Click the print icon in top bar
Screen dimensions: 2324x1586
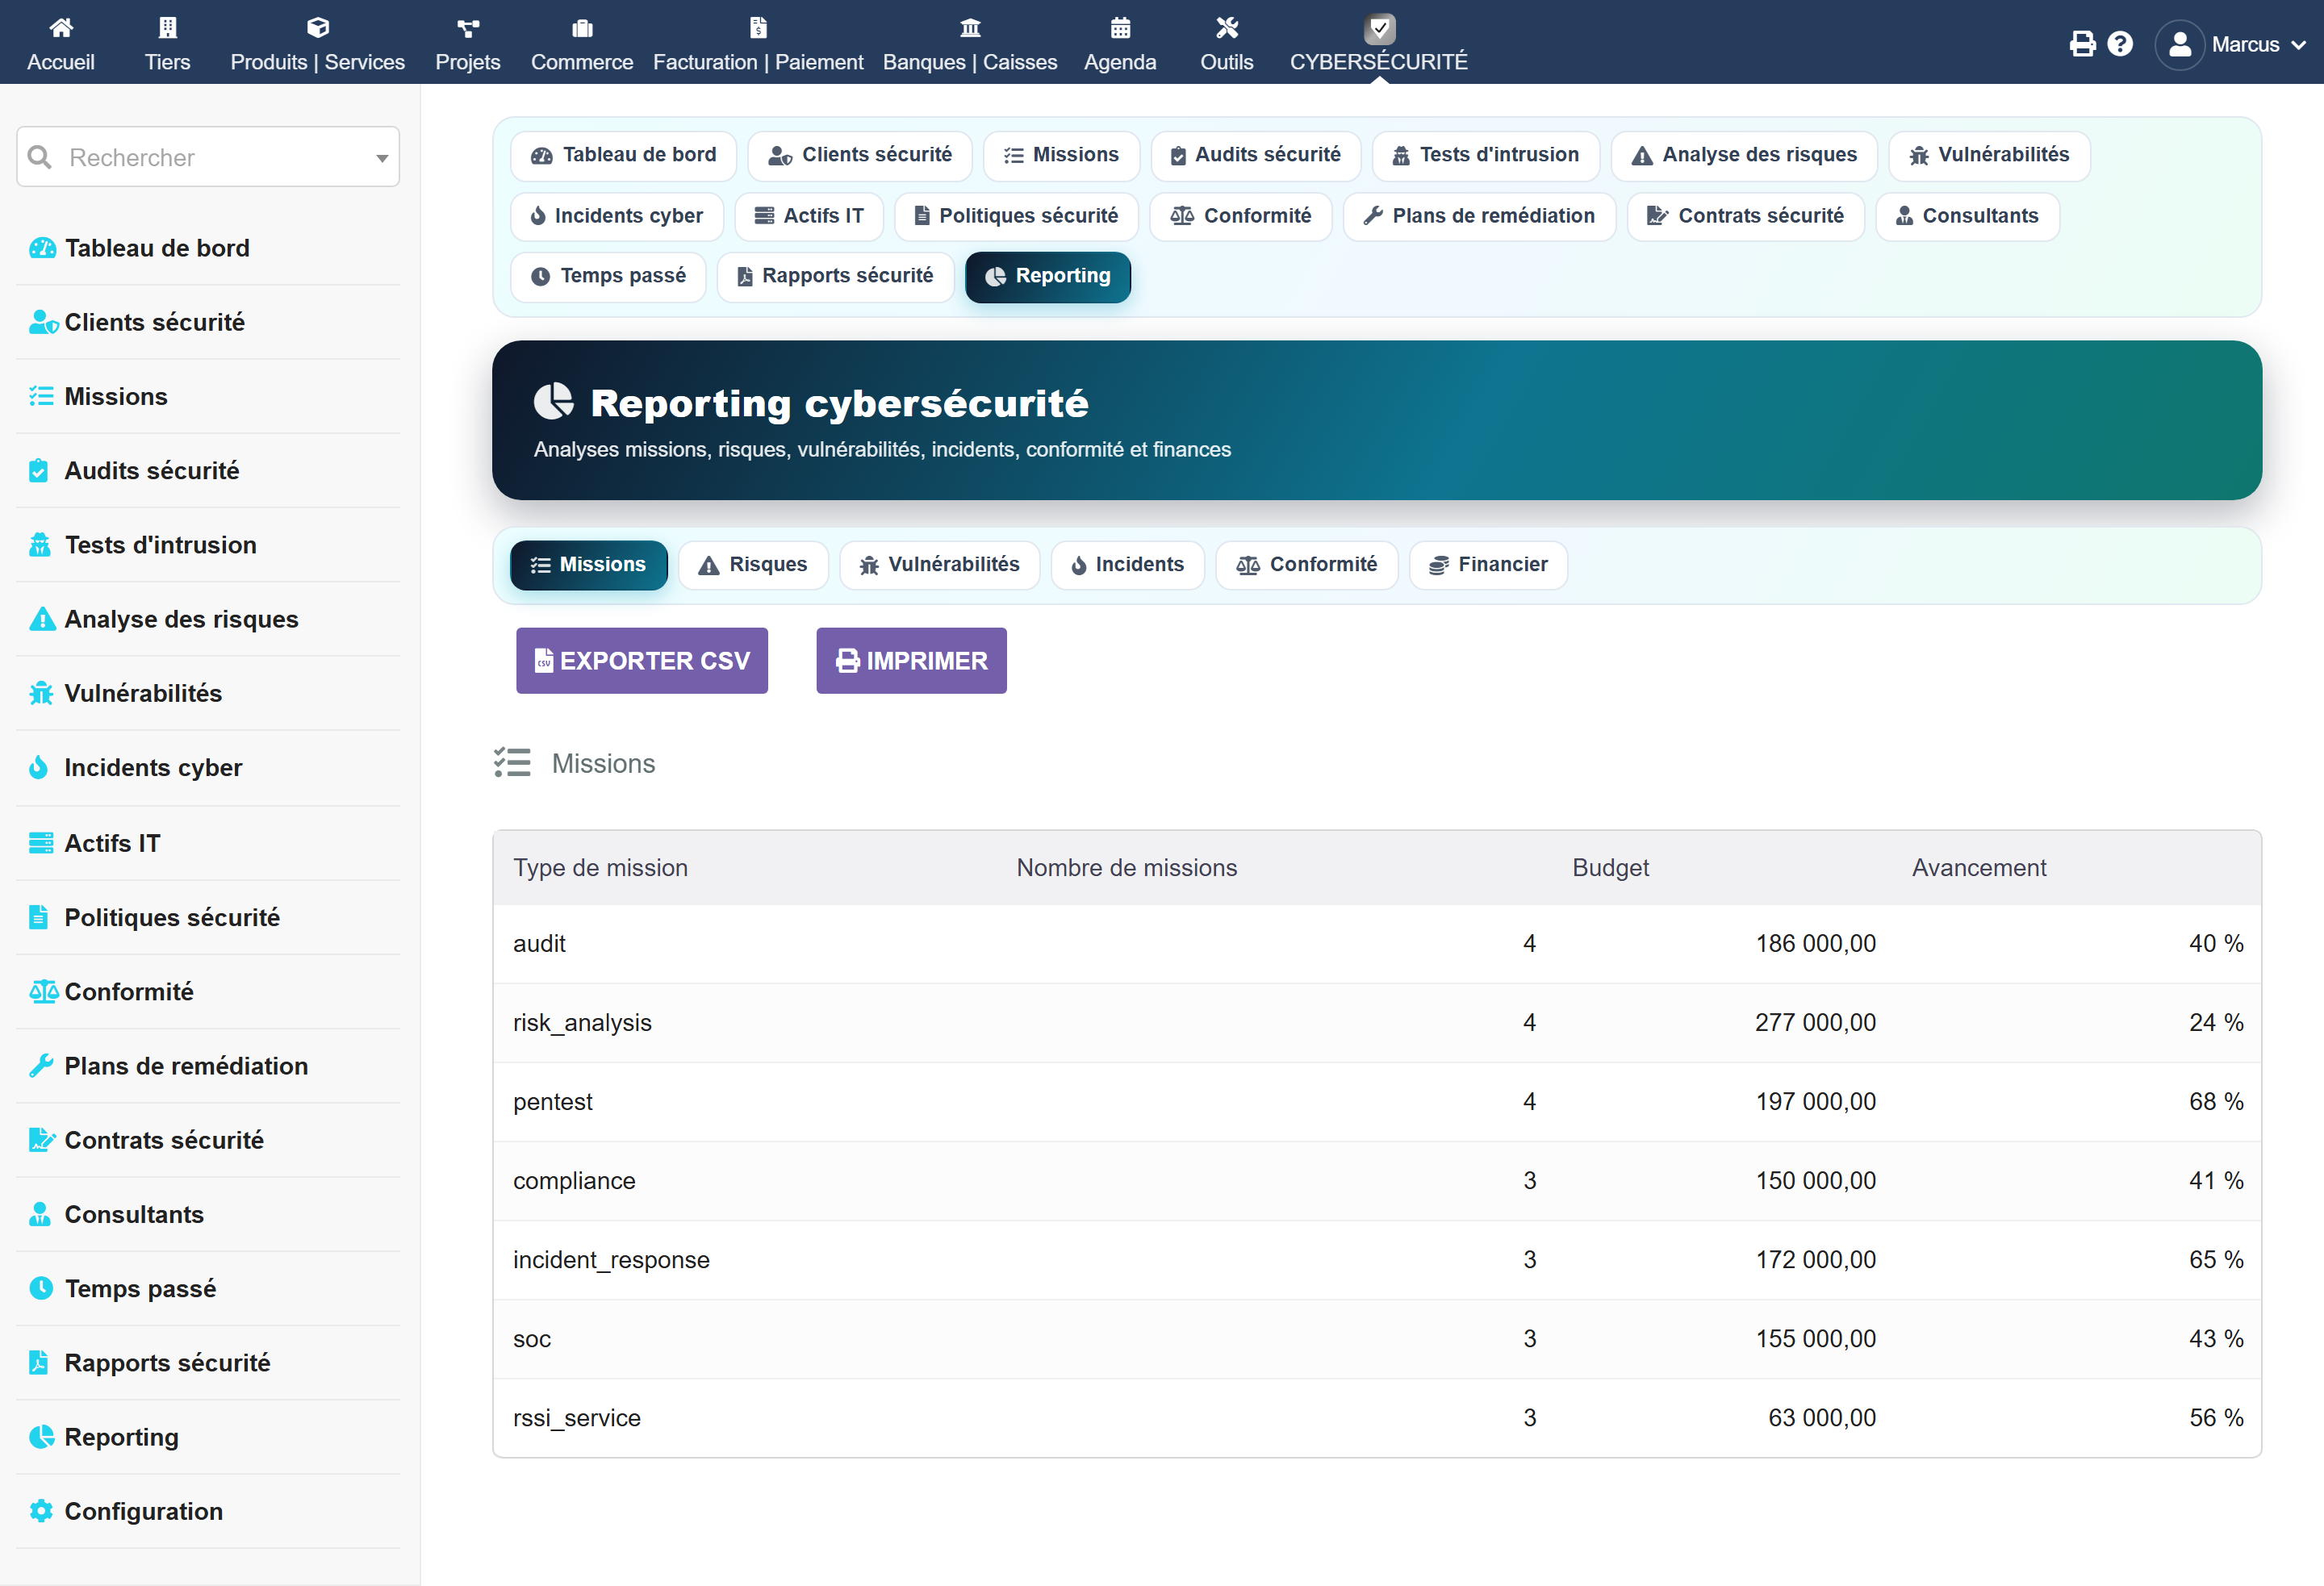tap(2082, 44)
